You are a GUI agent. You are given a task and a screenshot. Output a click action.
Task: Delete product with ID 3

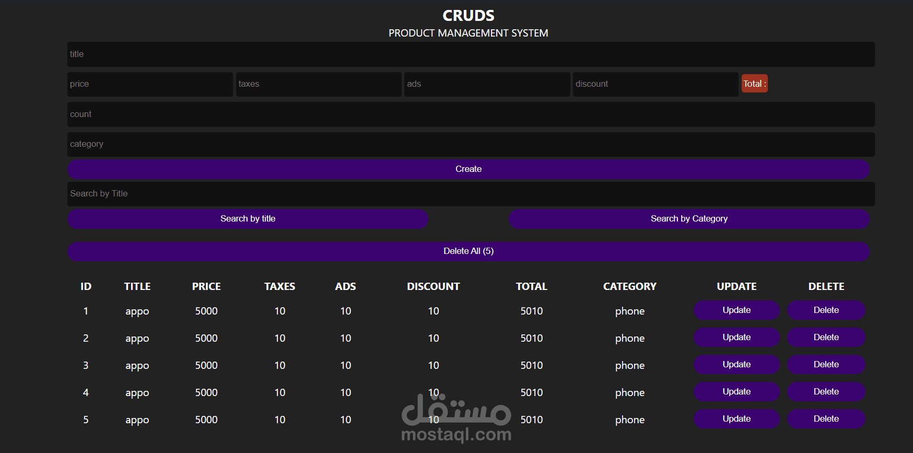coord(826,365)
